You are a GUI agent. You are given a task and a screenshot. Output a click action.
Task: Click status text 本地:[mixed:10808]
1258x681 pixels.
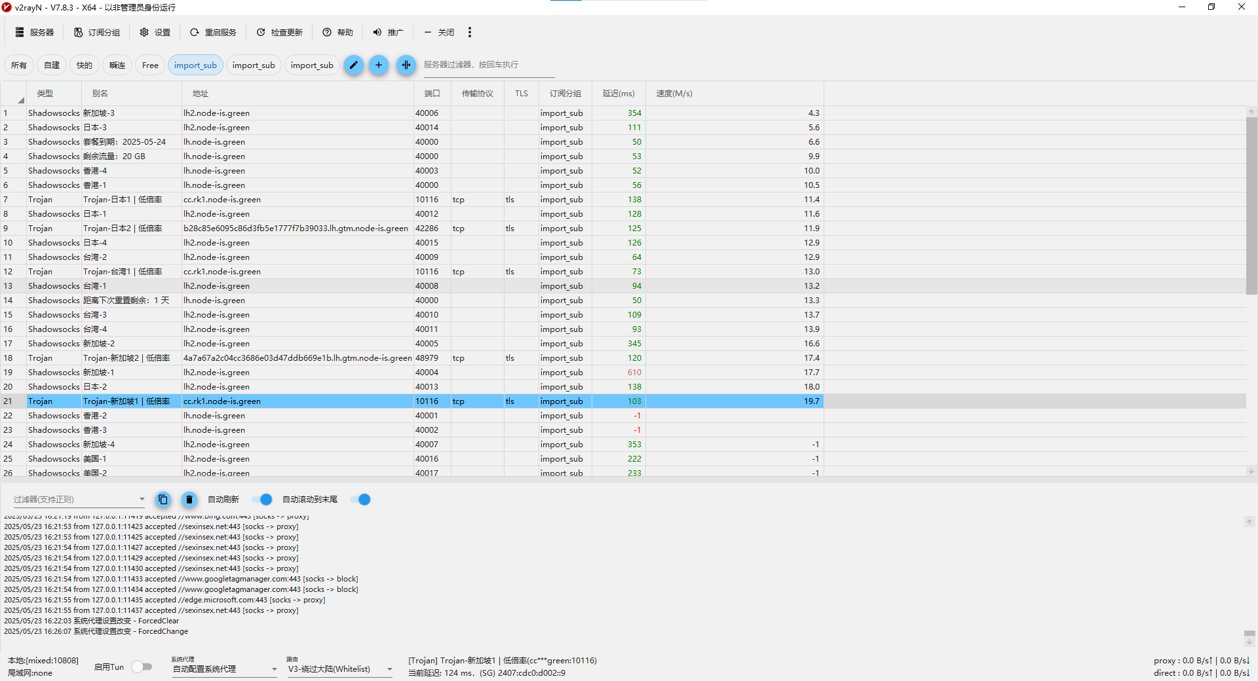click(43, 661)
